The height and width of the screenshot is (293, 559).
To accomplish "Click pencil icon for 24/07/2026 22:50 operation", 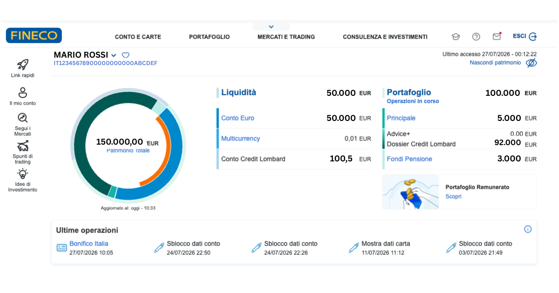I will point(159,247).
